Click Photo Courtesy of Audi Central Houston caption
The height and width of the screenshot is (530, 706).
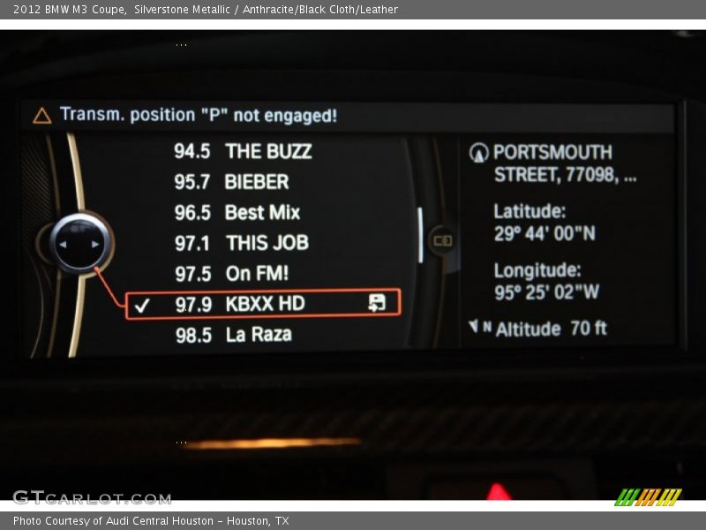click(x=151, y=521)
